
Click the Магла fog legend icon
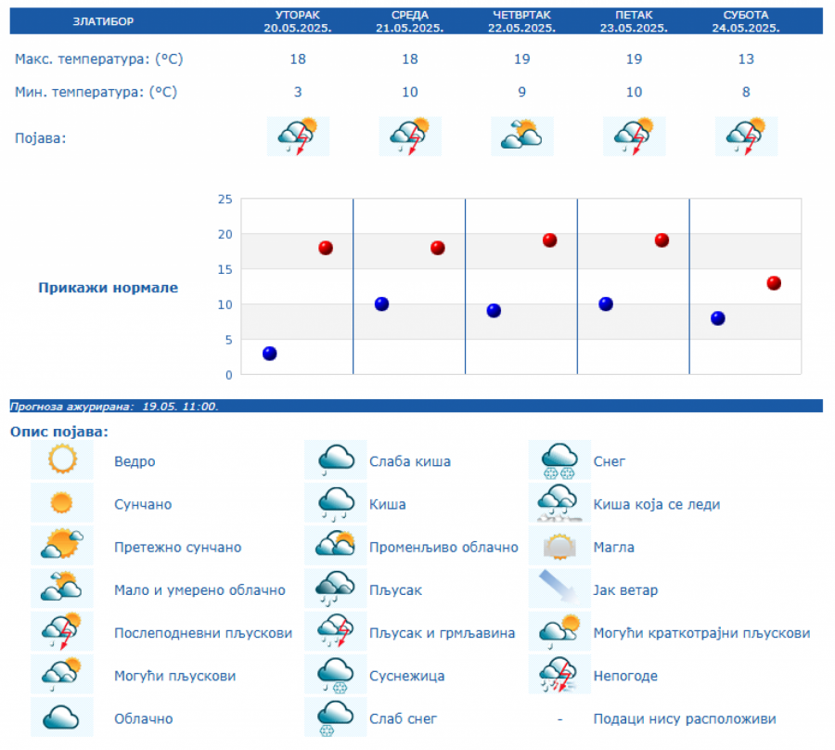[559, 546]
